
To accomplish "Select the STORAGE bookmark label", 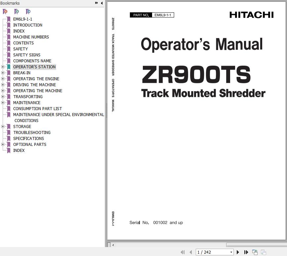I will coord(22,126).
